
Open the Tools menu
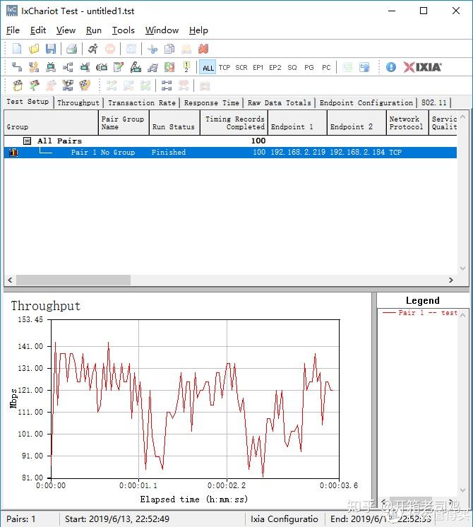[x=124, y=30]
